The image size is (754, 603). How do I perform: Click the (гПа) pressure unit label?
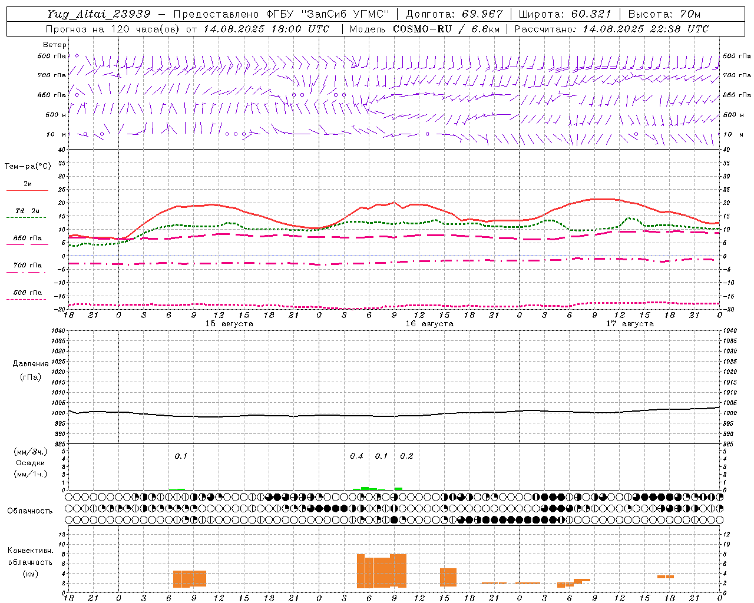point(31,377)
